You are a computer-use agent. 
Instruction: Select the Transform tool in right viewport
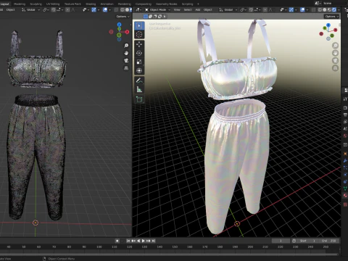139,70
